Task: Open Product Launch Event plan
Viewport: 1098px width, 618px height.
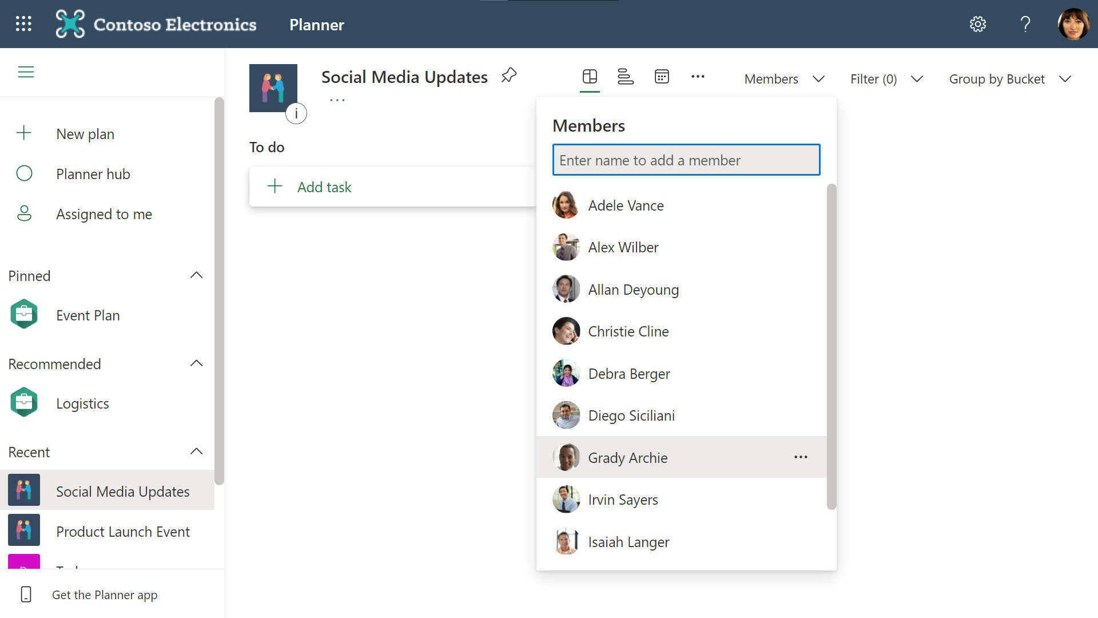Action: pyautogui.click(x=123, y=532)
